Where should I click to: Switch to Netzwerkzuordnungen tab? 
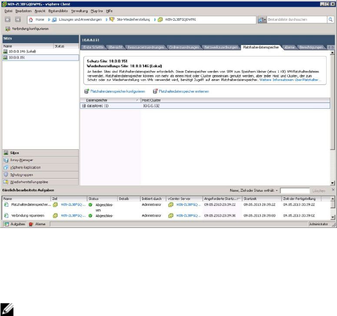point(221,47)
